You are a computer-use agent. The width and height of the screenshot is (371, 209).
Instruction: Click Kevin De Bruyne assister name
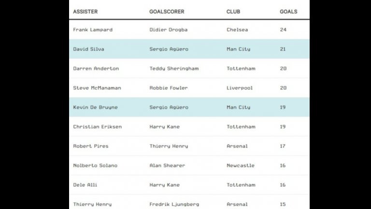[95, 107]
